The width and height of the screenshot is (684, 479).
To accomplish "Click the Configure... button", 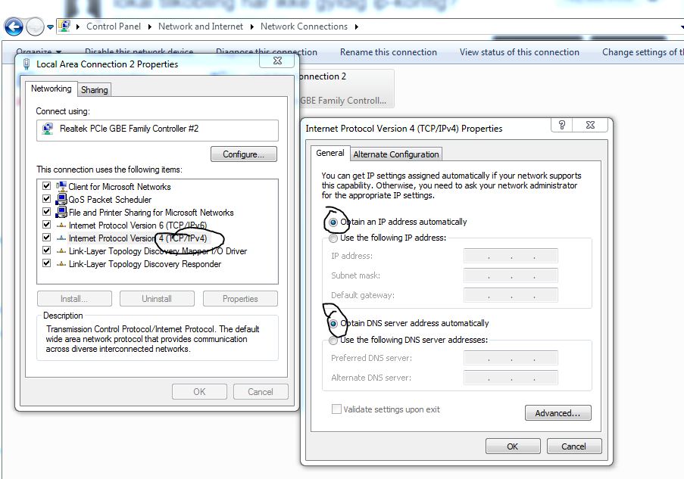I will pyautogui.click(x=243, y=154).
